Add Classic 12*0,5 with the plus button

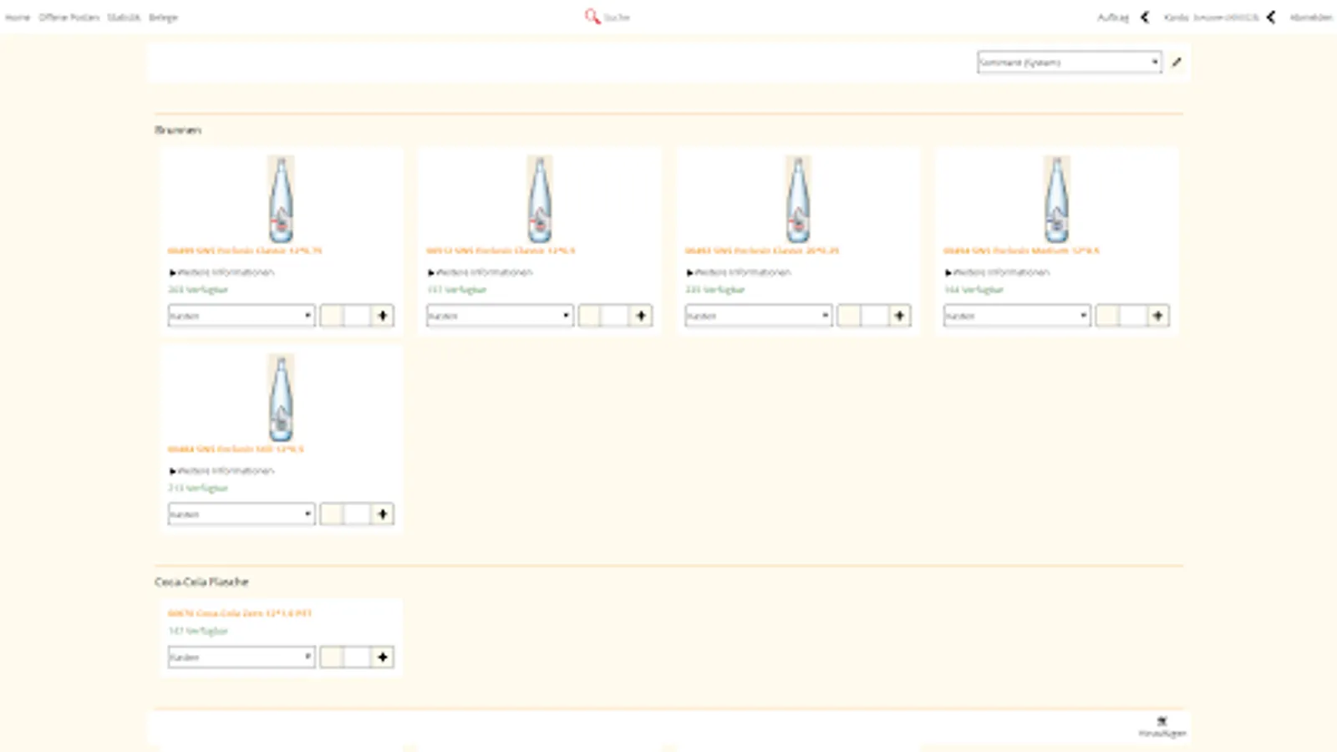point(641,316)
